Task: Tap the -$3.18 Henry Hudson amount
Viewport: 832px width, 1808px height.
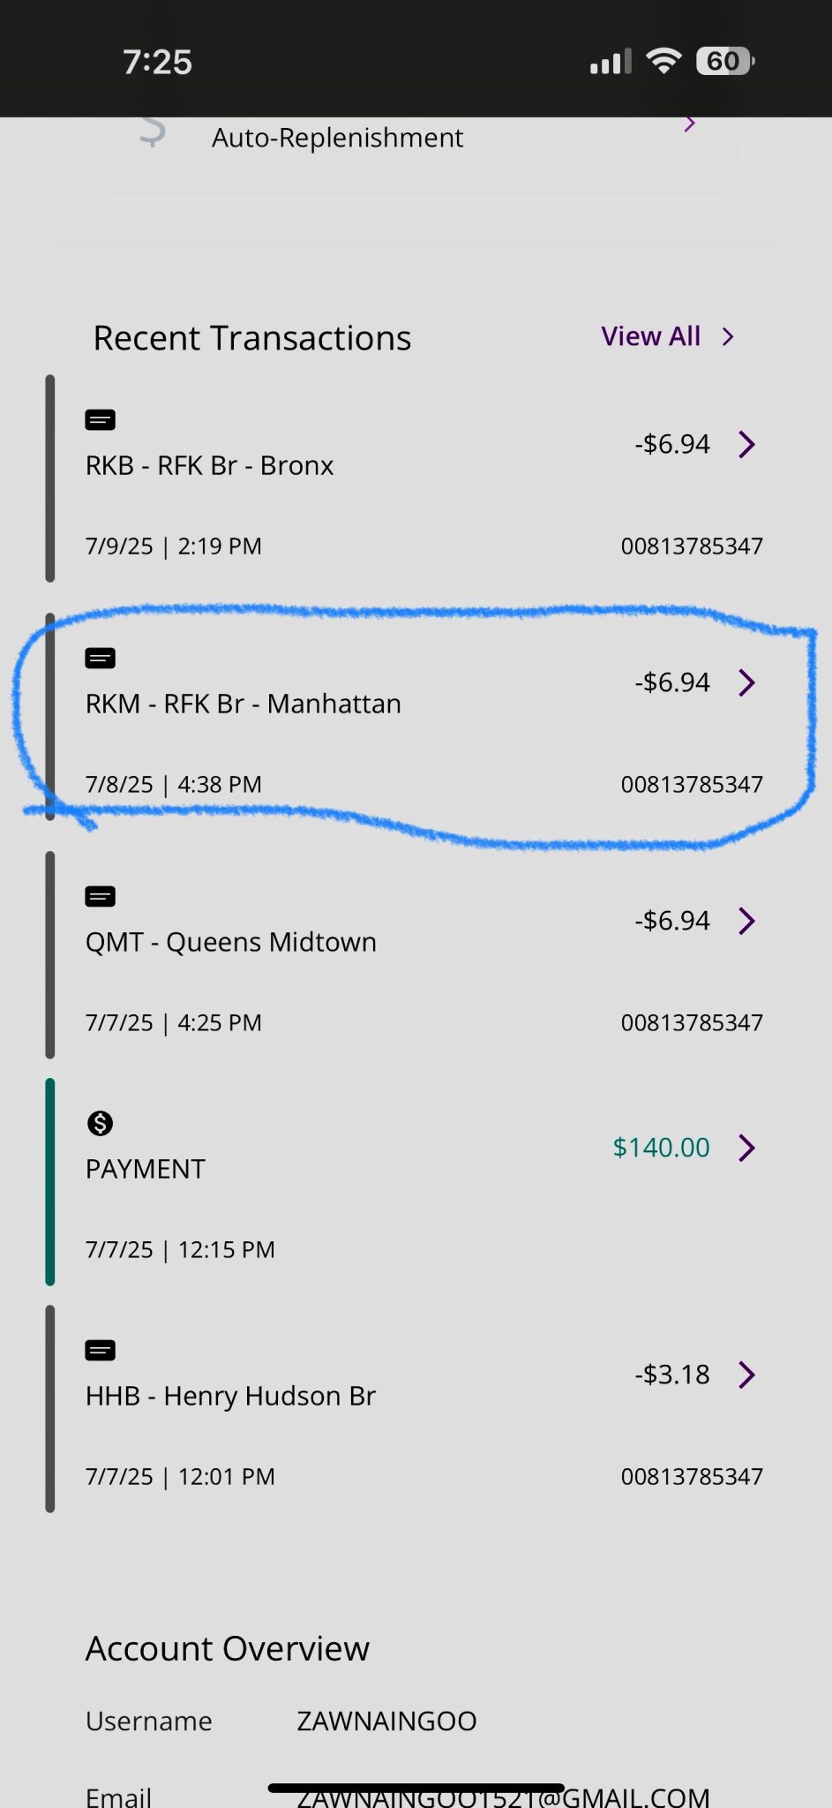Action: point(672,1375)
